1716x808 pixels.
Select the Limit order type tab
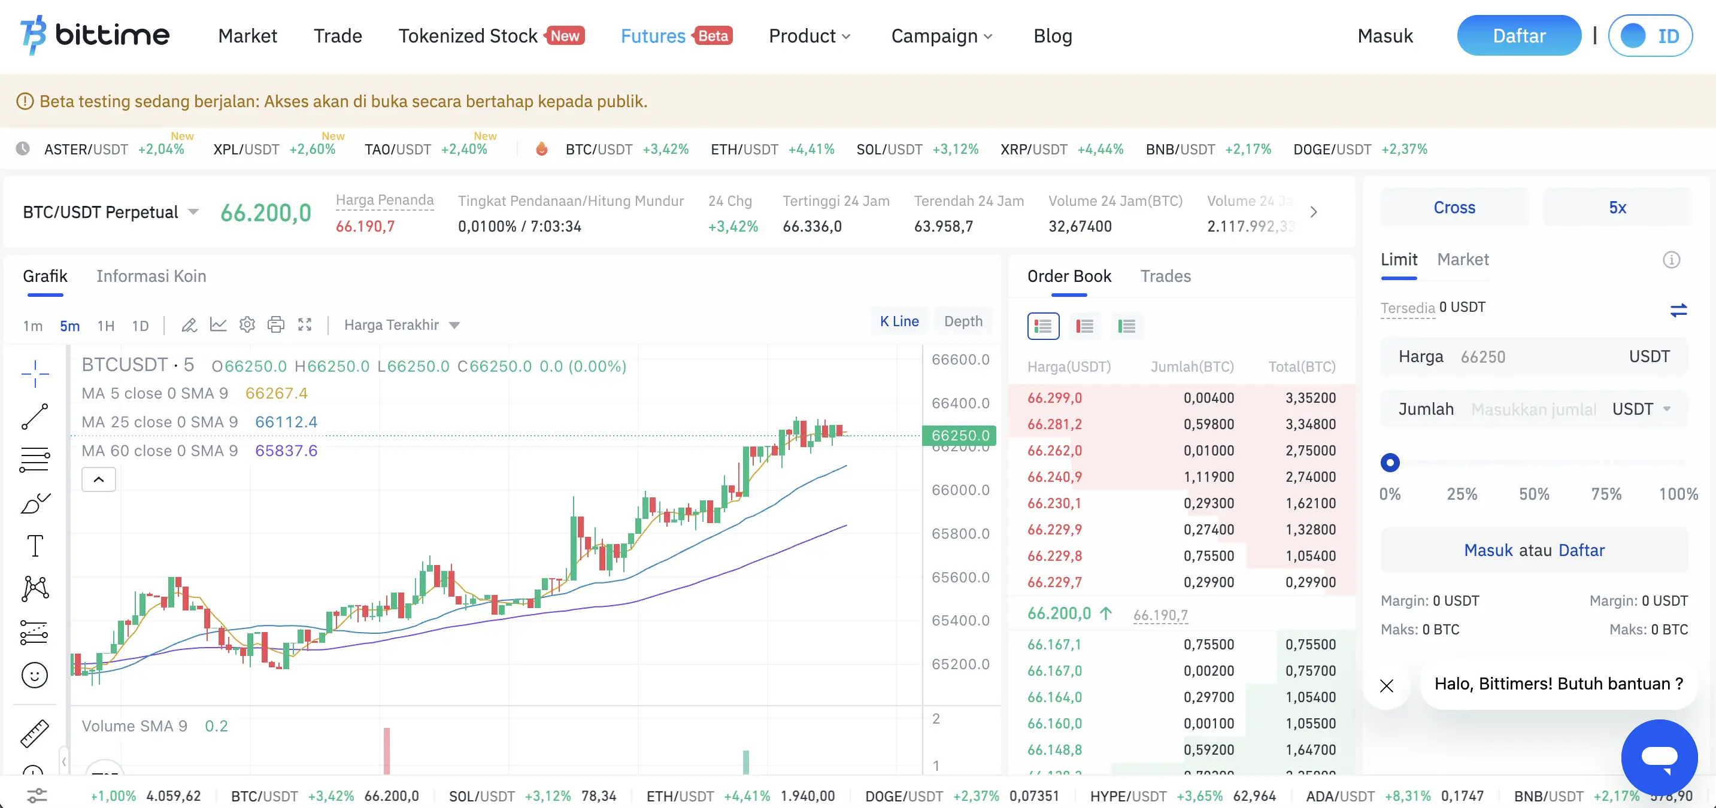coord(1399,259)
